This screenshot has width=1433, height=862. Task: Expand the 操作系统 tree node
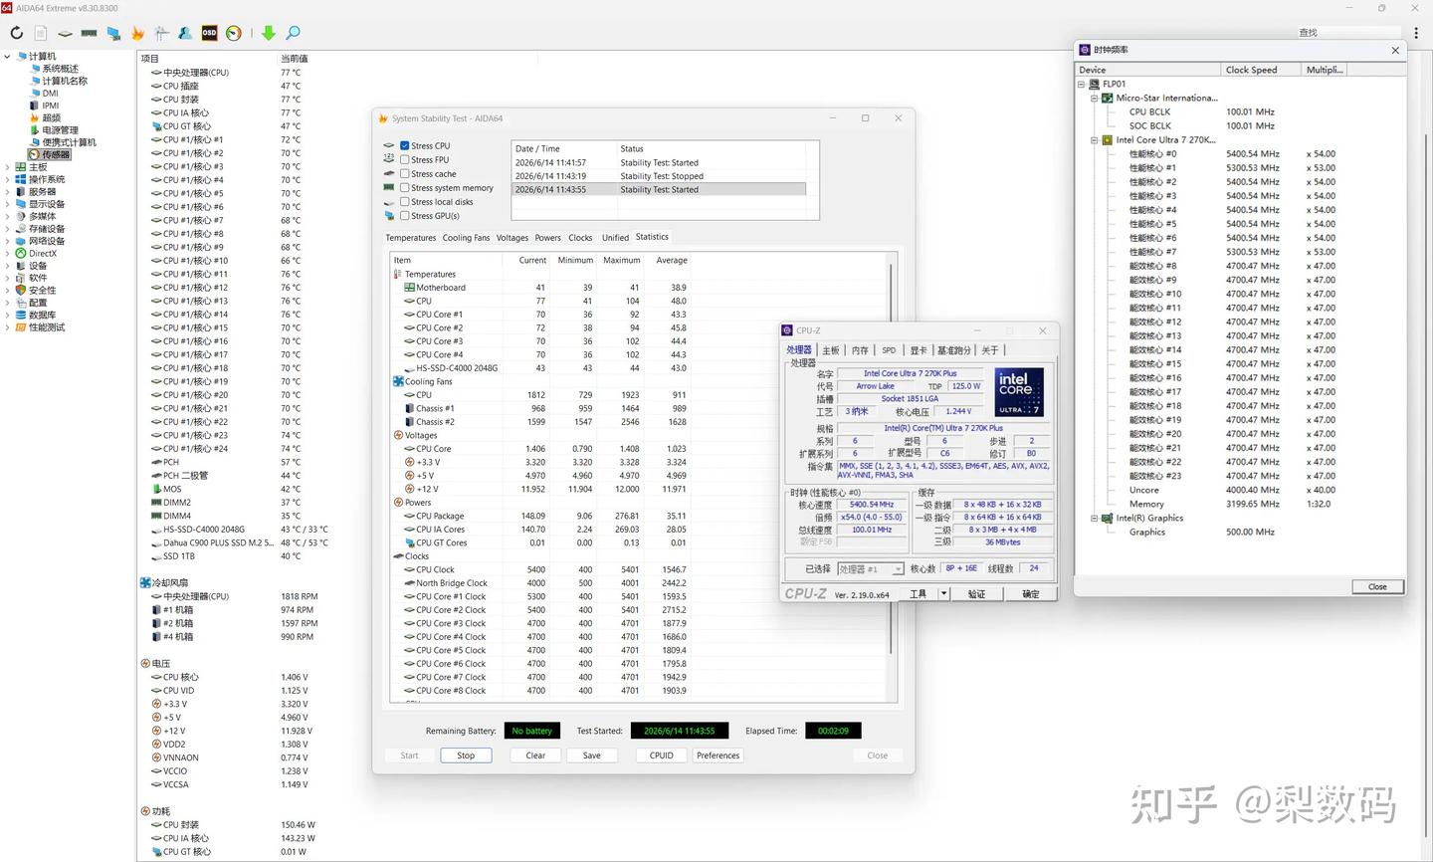pos(7,179)
